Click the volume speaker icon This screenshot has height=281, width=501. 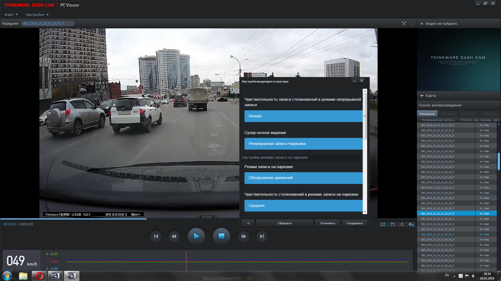[411, 224]
